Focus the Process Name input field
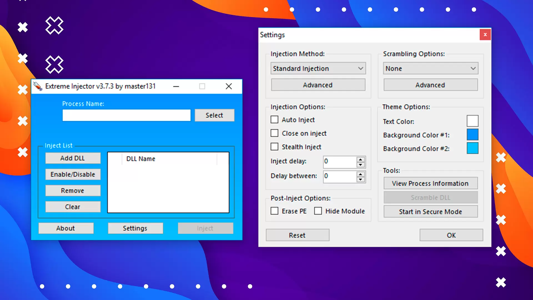Screen dimensions: 533x300 [127, 115]
